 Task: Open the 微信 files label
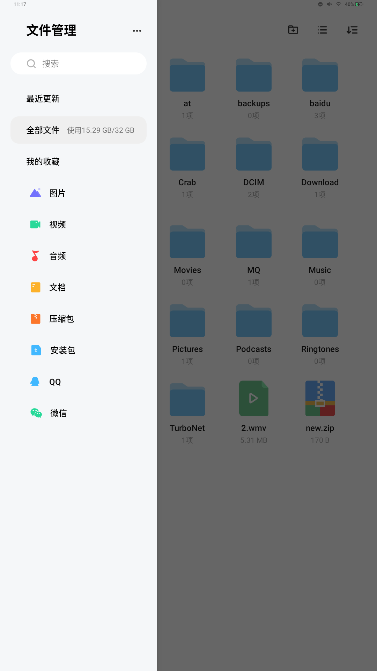tap(59, 413)
